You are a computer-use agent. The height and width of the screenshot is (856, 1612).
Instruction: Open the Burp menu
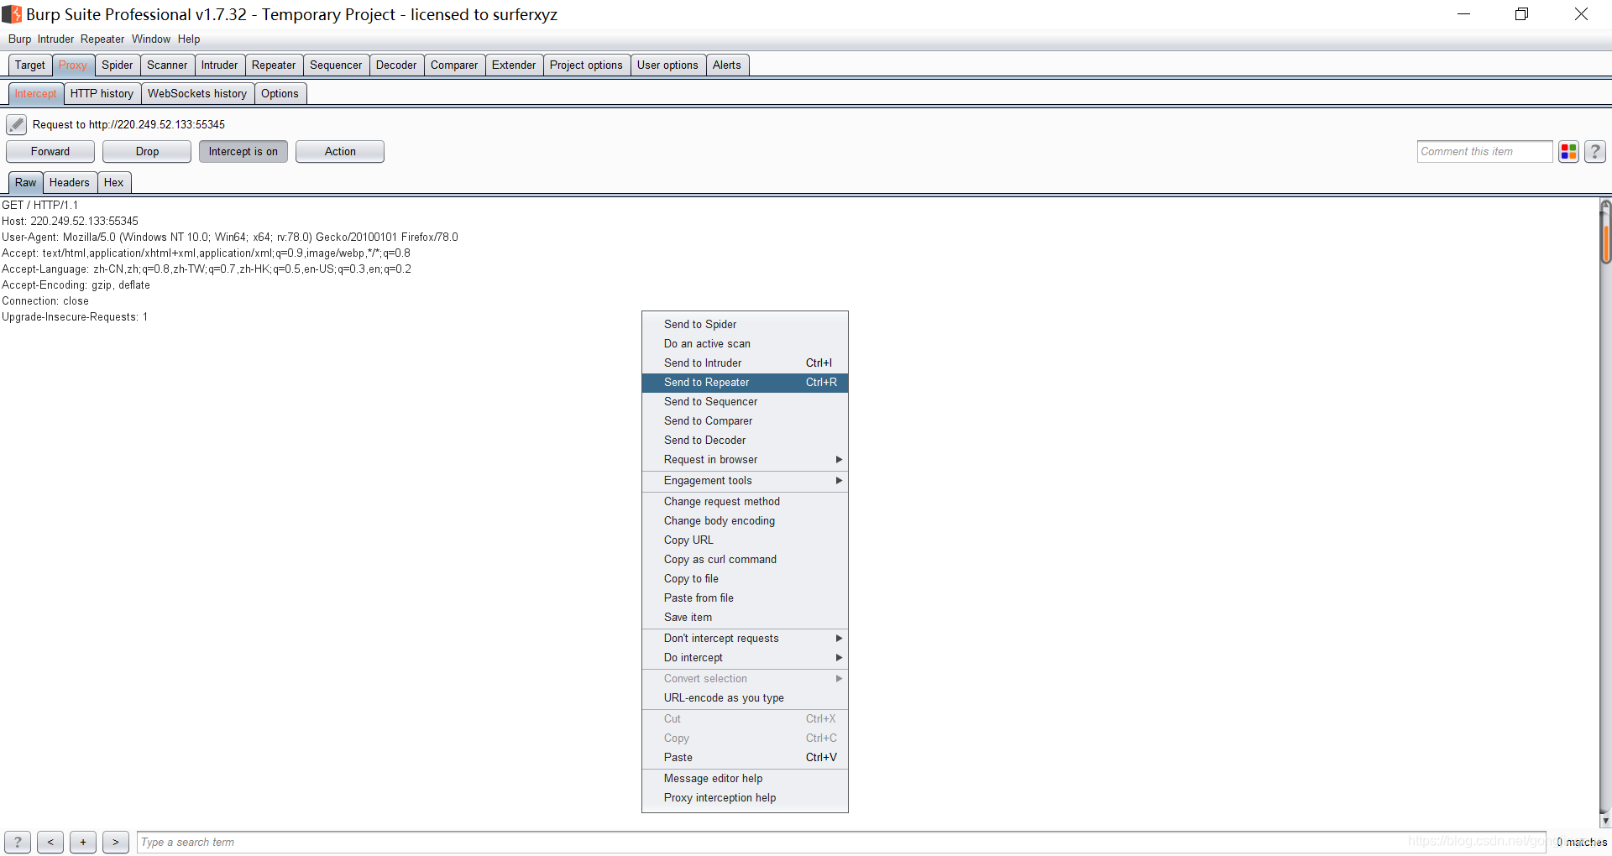(x=19, y=39)
